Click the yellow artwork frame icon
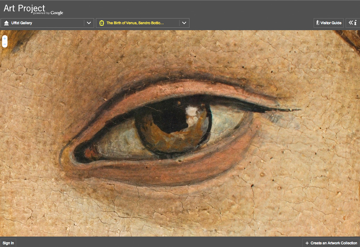Screen dimensions: 360x247 point(102,23)
